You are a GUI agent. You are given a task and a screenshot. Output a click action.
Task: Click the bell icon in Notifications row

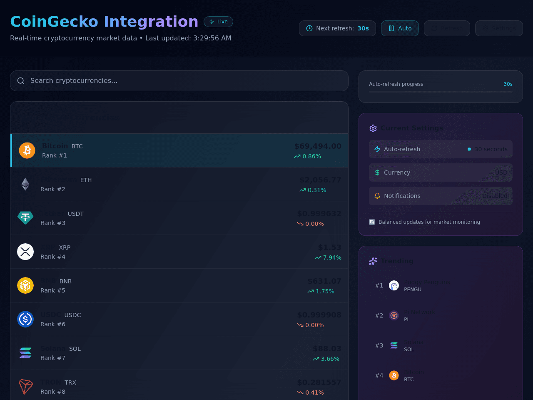click(x=377, y=196)
